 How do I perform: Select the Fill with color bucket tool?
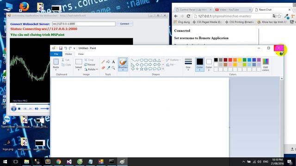coord(108,62)
